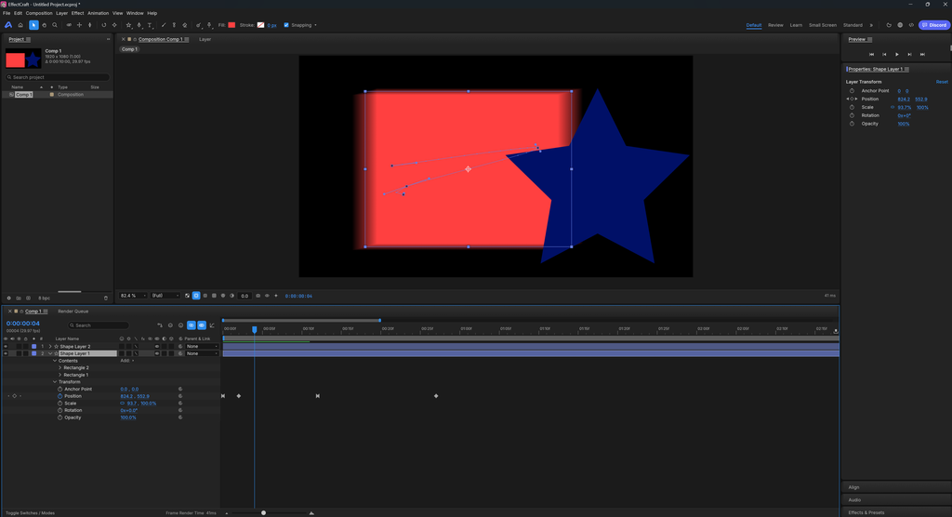Open the Window menu
The height and width of the screenshot is (517, 952).
click(x=135, y=13)
